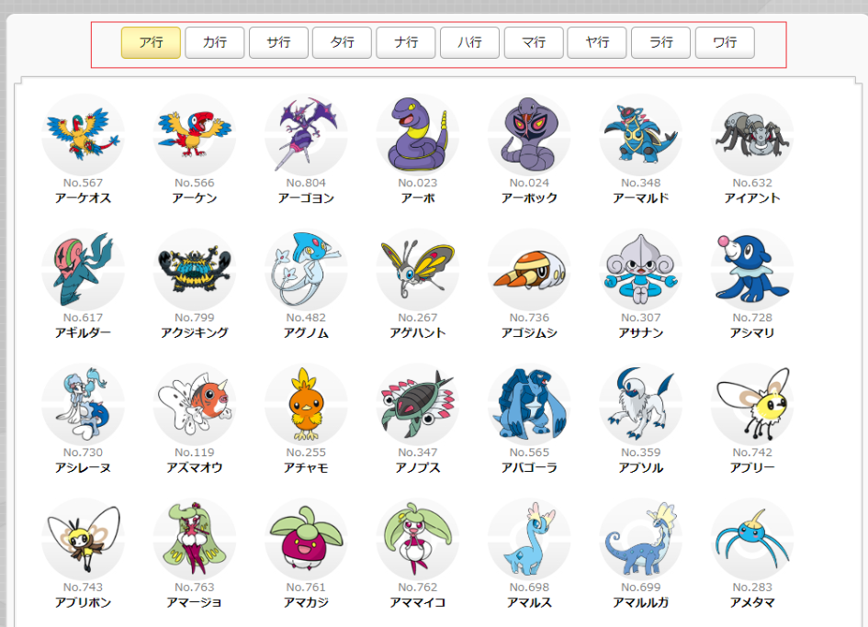Click アマージョ No.763 image
Screen dimensions: 868x627
point(195,540)
